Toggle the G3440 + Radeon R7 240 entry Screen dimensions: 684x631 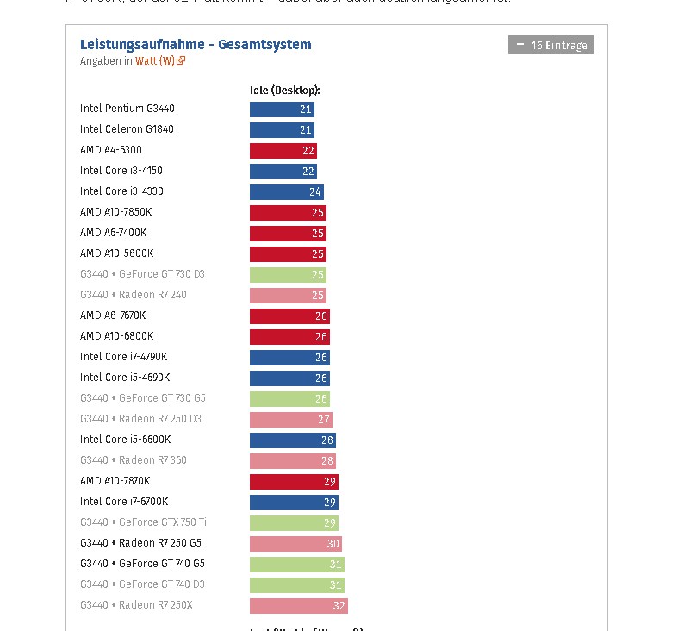(133, 295)
